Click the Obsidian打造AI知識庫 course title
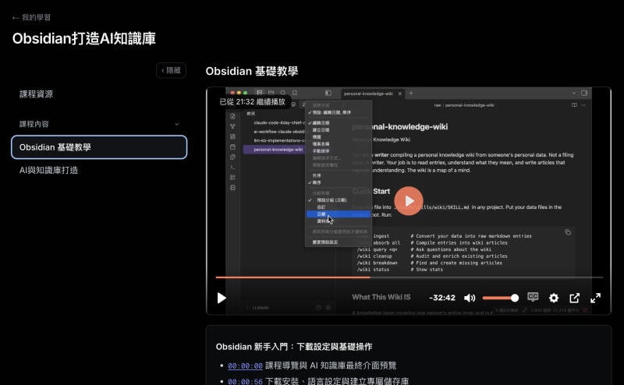624x385 pixels. (x=84, y=39)
